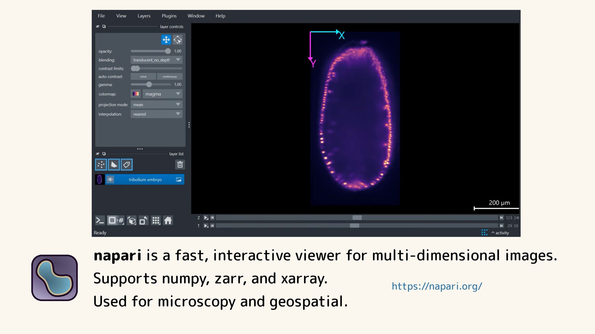The image size is (595, 334).
Task: Click the colormap color swatch
Action: (136, 94)
